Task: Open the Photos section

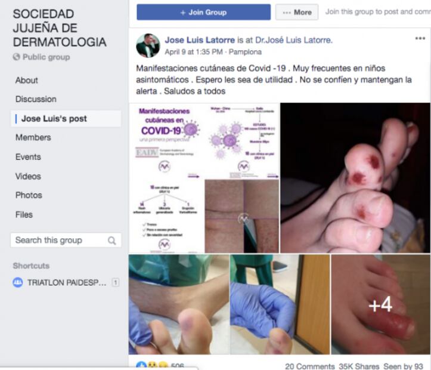Action: [29, 195]
